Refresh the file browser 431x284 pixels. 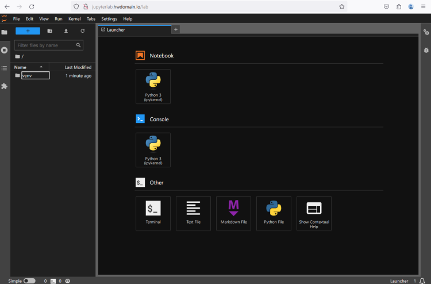82,31
